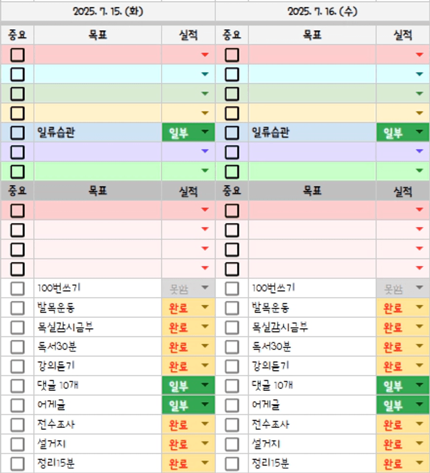This screenshot has width=430, height=473.
Task: Mark the 100번쓰기 checkbox on July 15
Action: click(x=18, y=289)
